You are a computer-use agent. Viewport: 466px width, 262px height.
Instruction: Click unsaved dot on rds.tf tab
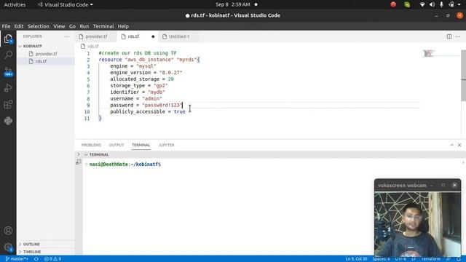pyautogui.click(x=153, y=36)
